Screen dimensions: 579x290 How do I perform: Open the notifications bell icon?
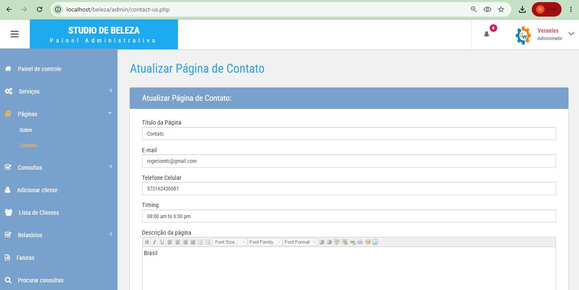(487, 34)
